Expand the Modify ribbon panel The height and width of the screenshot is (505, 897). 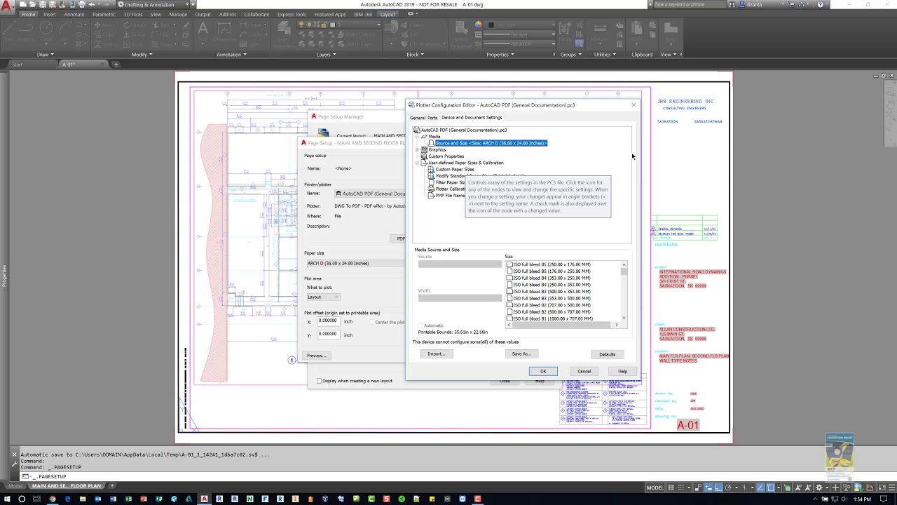point(142,54)
